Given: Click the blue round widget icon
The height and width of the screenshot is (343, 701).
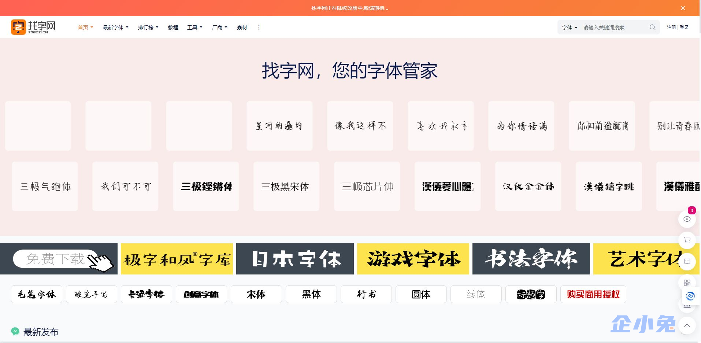Looking at the screenshot, I should (690, 296).
